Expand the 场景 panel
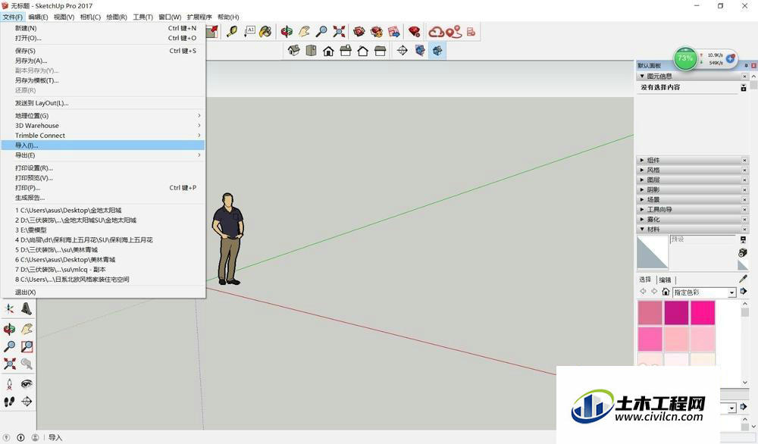Screen dimensions: 758x444 coord(642,199)
